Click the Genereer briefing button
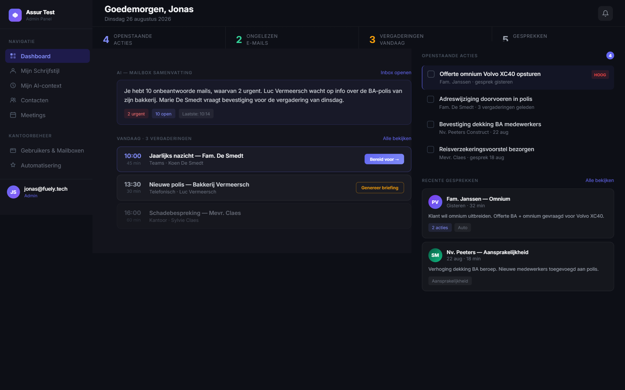The height and width of the screenshot is (390, 625). click(380, 188)
